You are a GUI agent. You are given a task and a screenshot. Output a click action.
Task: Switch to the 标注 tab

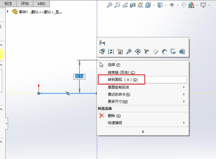coord(8,4)
